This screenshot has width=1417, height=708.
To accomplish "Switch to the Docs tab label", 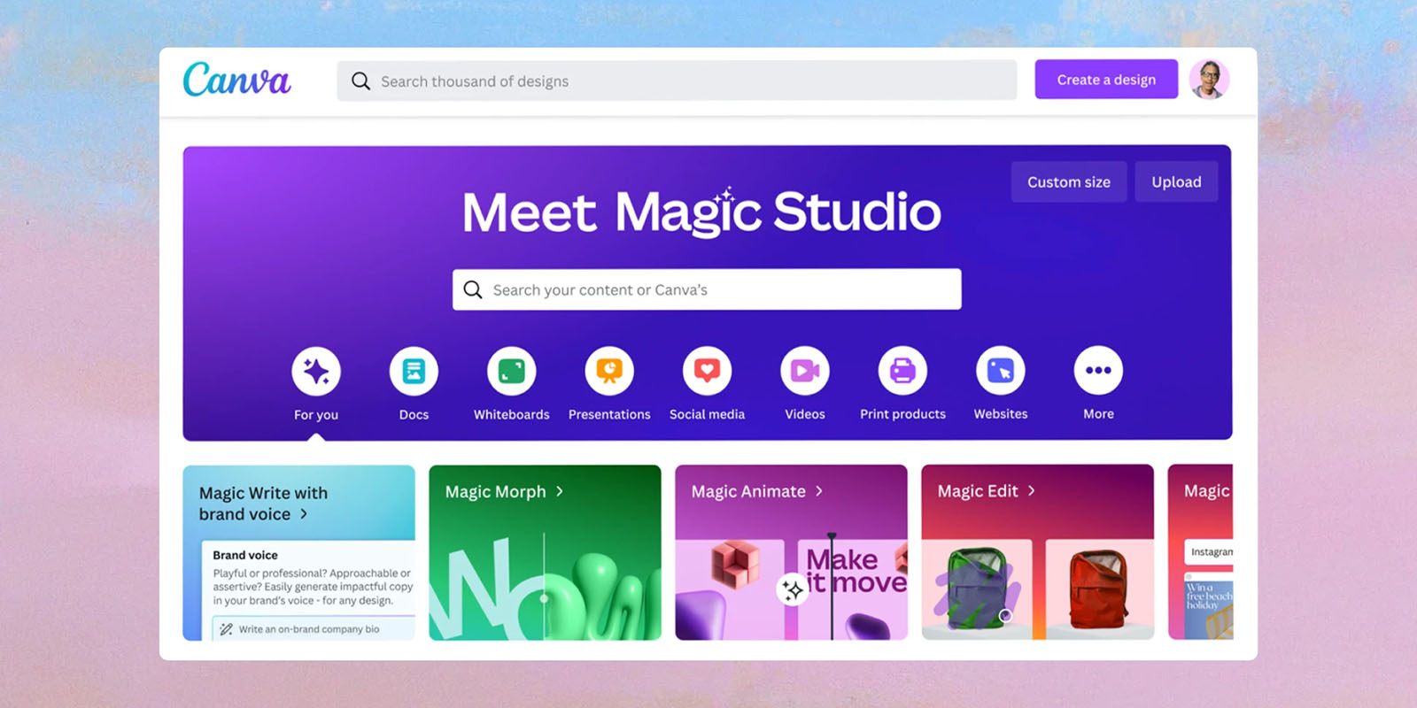I will point(414,414).
